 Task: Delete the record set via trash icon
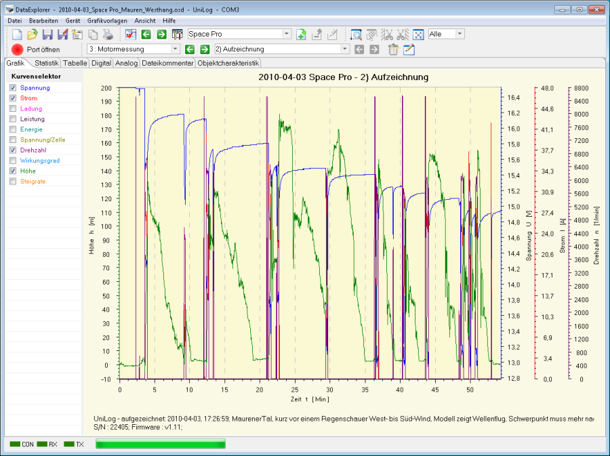tap(393, 49)
